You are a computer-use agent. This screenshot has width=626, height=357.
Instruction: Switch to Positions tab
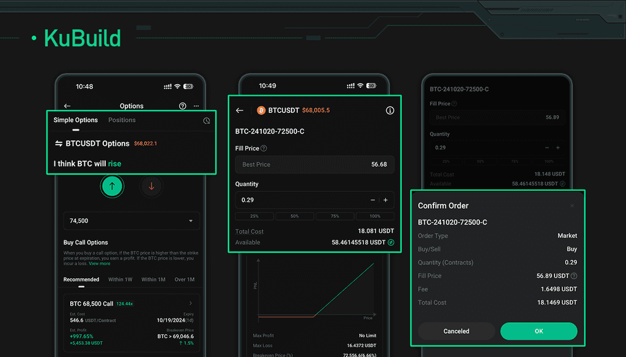tap(122, 120)
